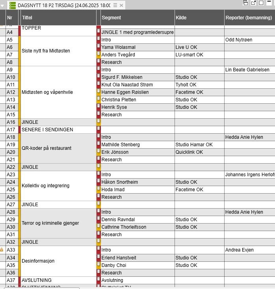Click script icon for Hoda Imad
Image resolution: width=275 pixels, height=289 pixels.
(98, 188)
